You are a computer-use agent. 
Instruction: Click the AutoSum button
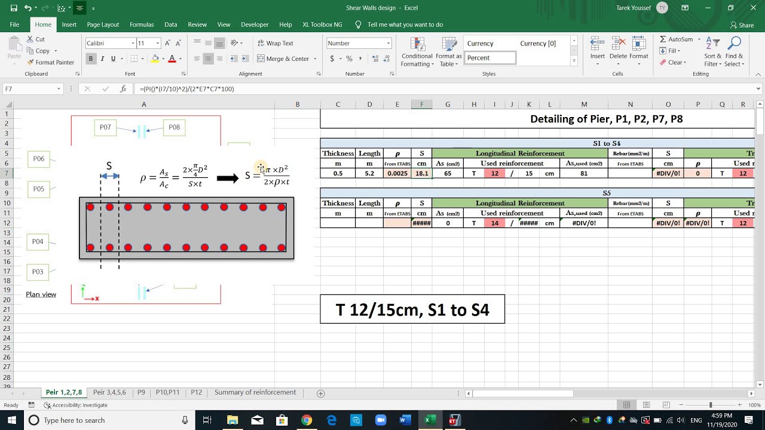pos(677,39)
